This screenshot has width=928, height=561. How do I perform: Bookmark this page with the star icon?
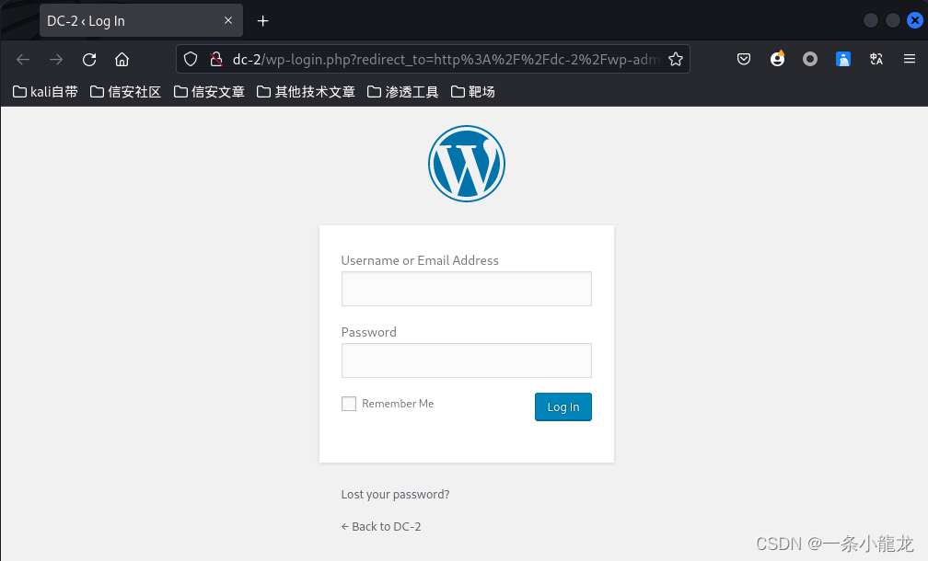click(x=676, y=59)
